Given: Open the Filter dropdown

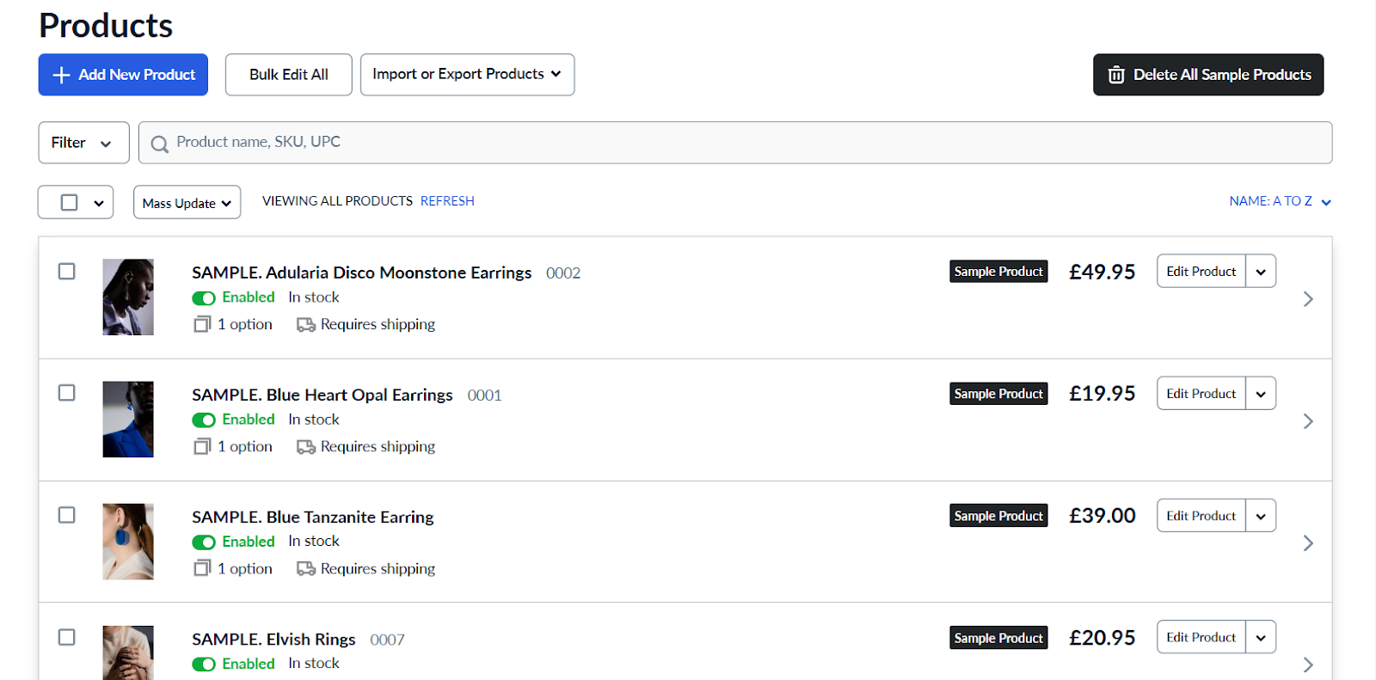Looking at the screenshot, I should (x=83, y=143).
